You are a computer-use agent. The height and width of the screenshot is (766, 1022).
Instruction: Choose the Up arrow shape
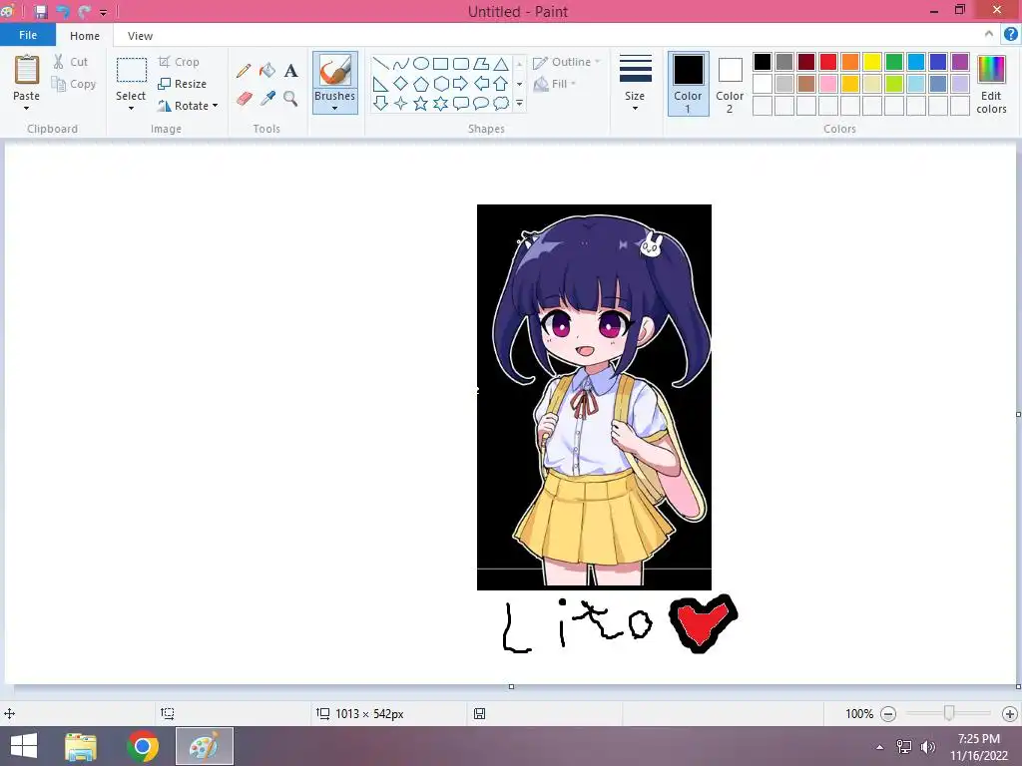[x=501, y=84]
